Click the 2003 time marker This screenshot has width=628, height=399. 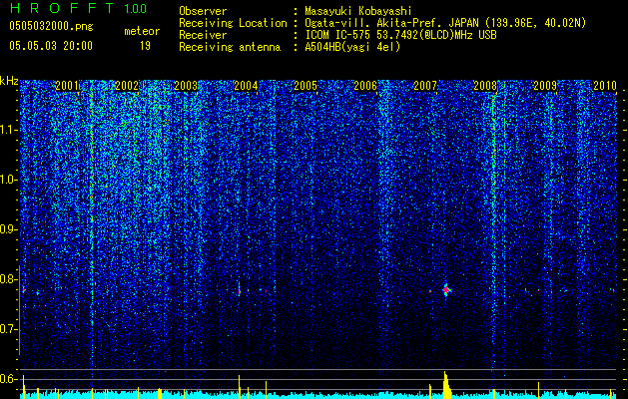186,86
